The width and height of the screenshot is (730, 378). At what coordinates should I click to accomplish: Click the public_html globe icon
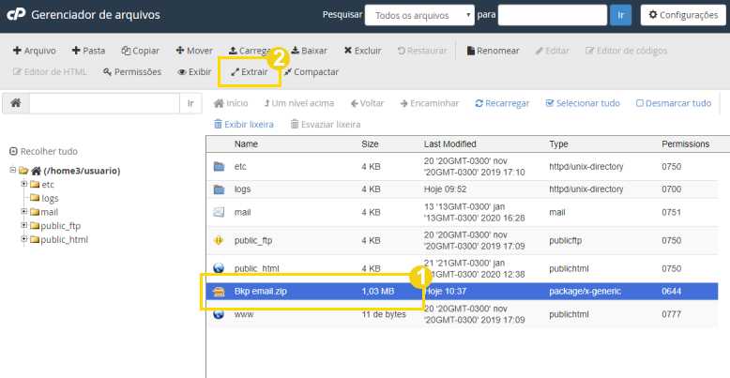(x=219, y=268)
